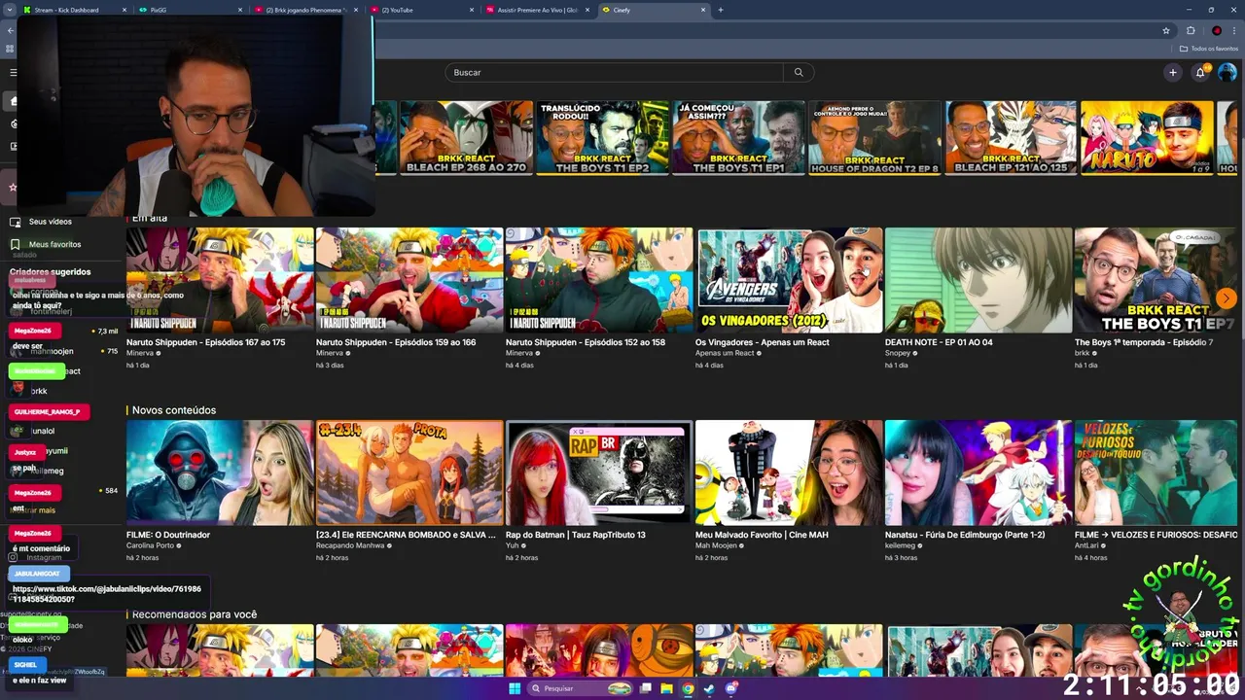
Task: Open FILME: O Doutrinador thumbnail
Action: tap(220, 472)
